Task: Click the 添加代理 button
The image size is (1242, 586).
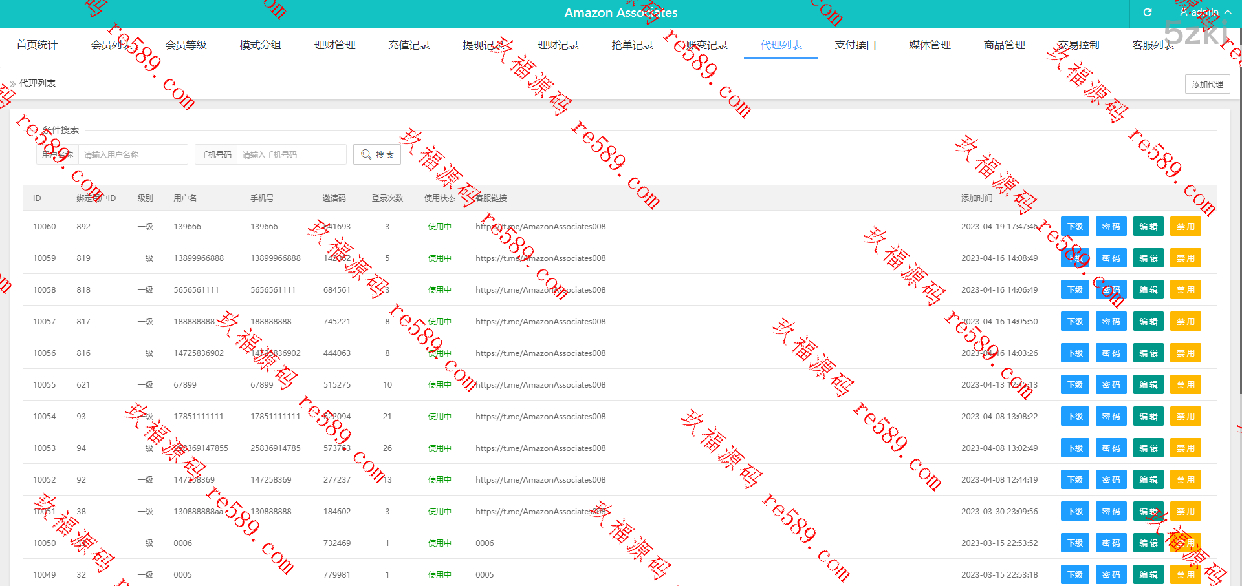Action: [1207, 84]
